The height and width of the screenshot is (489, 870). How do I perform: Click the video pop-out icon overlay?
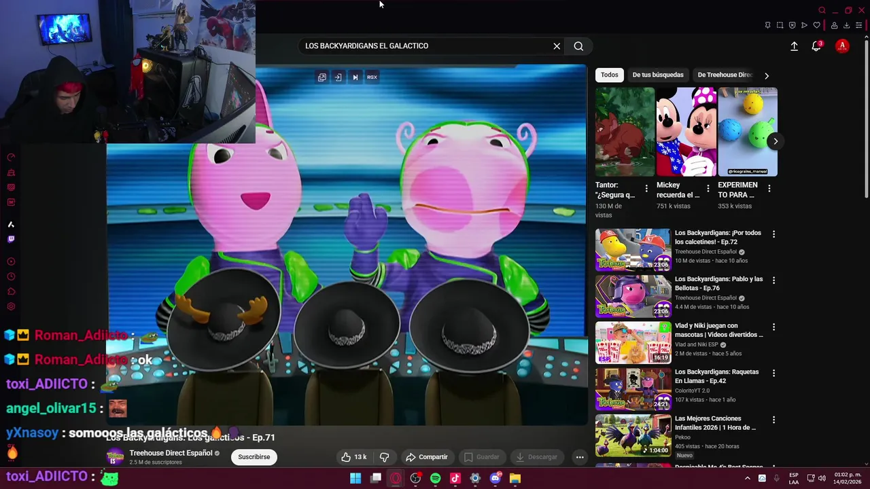tap(322, 77)
